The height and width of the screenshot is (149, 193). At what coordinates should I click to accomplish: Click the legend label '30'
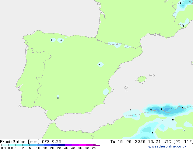point(66,148)
